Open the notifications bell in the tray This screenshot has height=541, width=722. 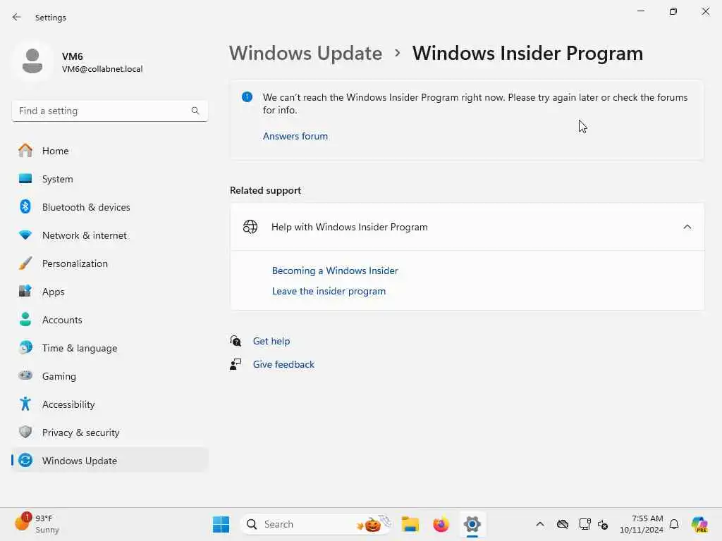tap(674, 524)
